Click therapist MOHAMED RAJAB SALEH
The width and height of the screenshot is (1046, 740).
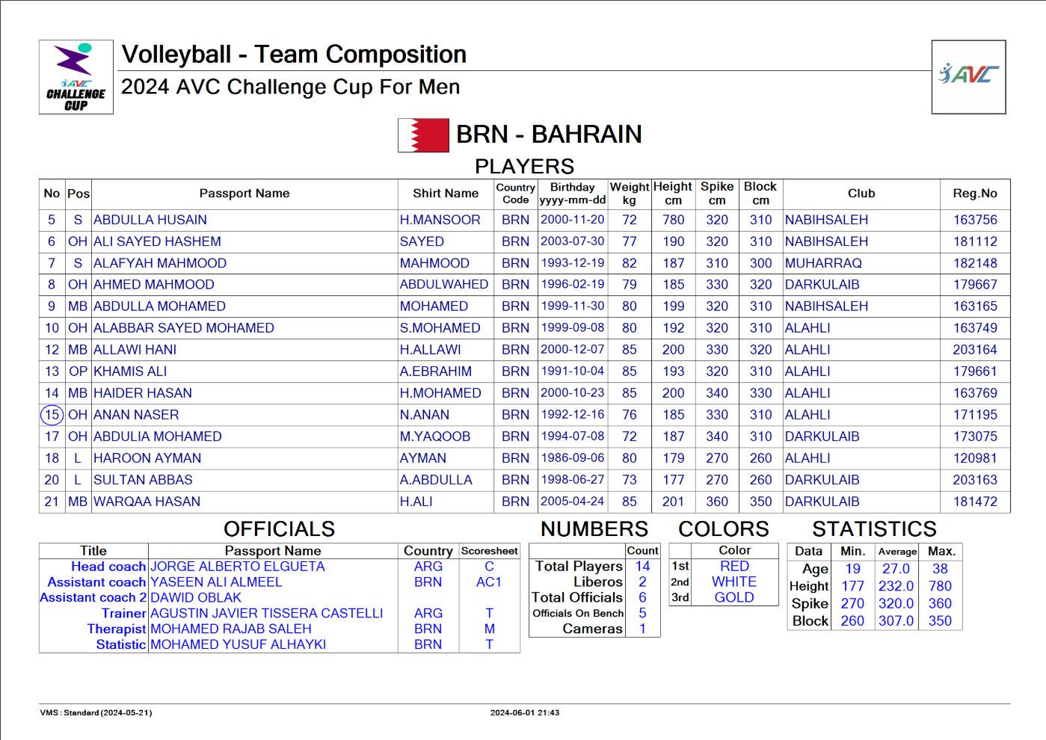231,629
